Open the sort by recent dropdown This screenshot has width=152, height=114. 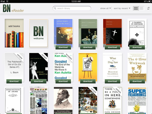tap(122, 8)
